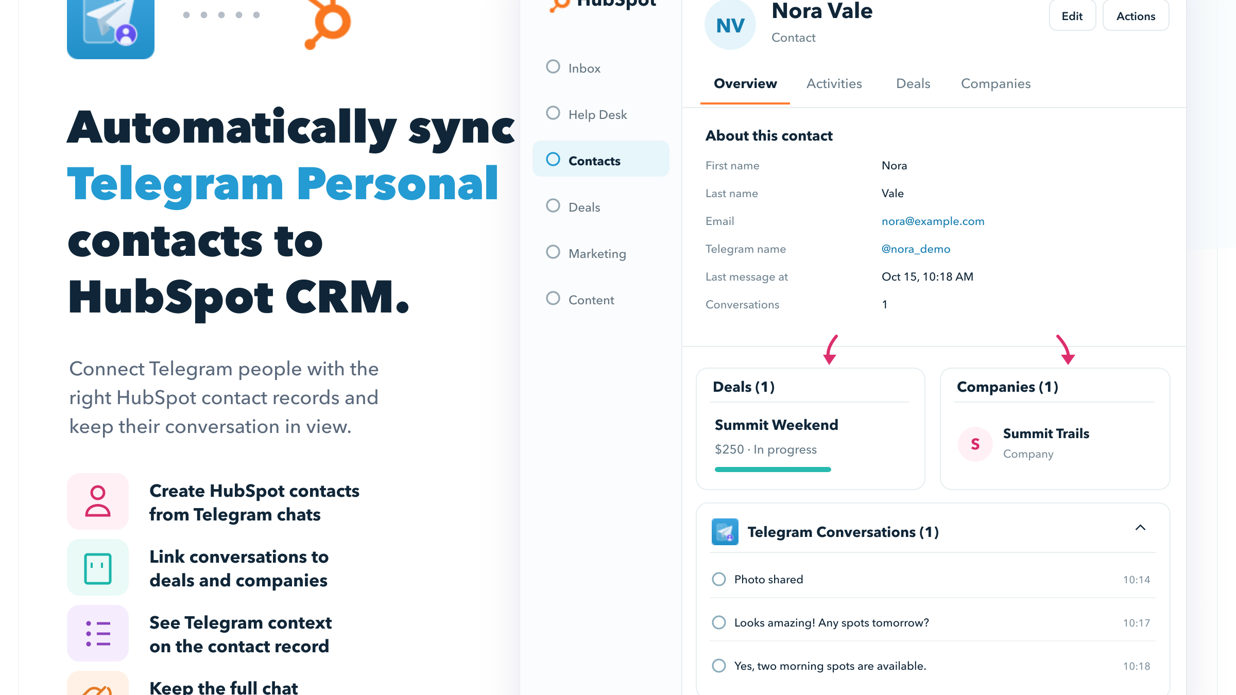Click the Summit Trails S company avatar
This screenshot has height=695, width=1236.
pyautogui.click(x=975, y=444)
